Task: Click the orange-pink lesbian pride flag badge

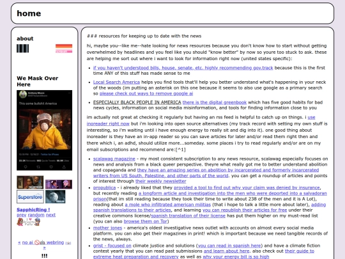Action: coord(64,49)
